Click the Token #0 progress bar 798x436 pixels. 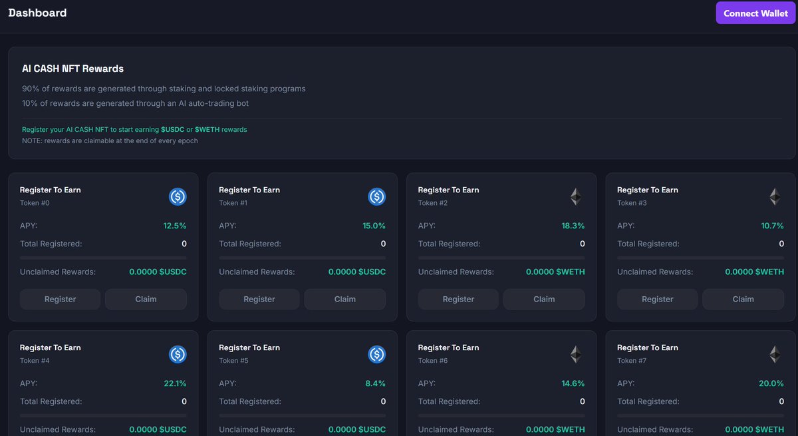coord(103,258)
